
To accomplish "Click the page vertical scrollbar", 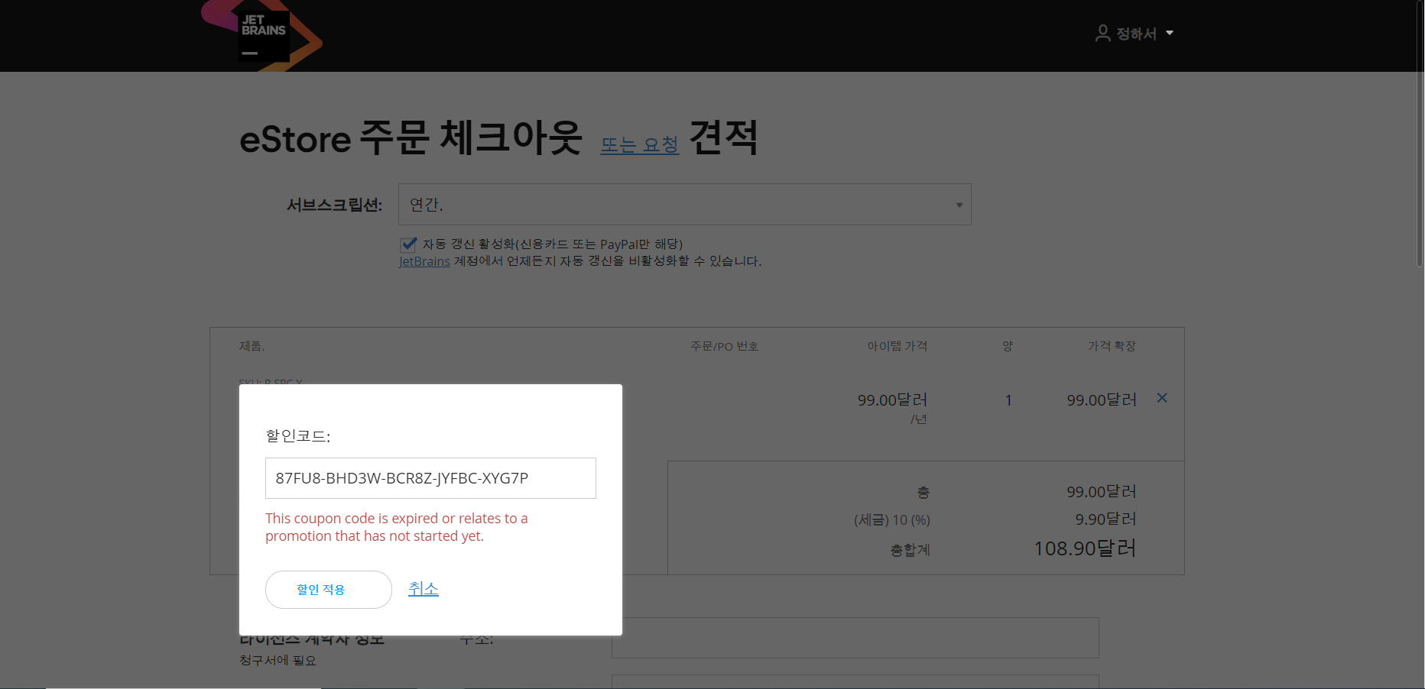I will click(1420, 133).
